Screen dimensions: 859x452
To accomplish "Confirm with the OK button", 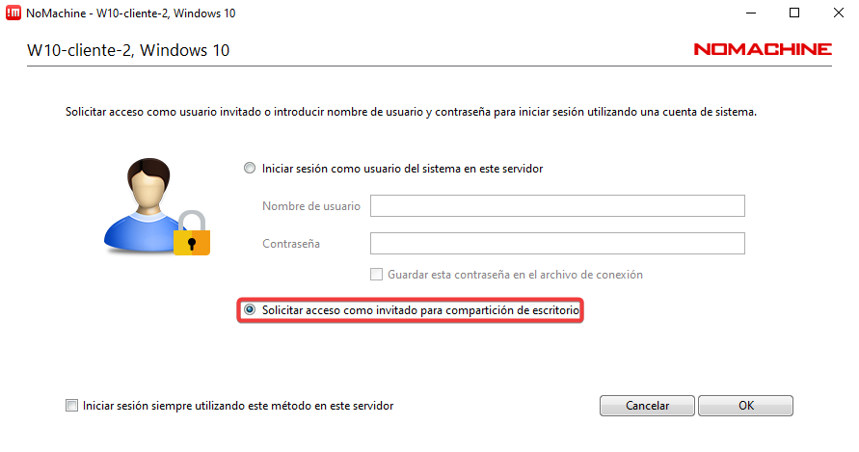I will (x=745, y=406).
